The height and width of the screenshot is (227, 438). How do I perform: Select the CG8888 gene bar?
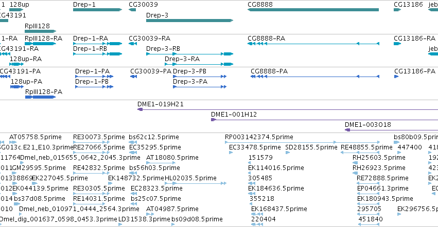tap(313, 10)
